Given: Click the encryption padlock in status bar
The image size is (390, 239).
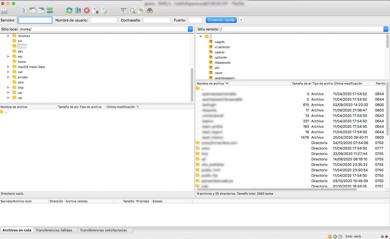Looking at the screenshot, I should [329, 236].
